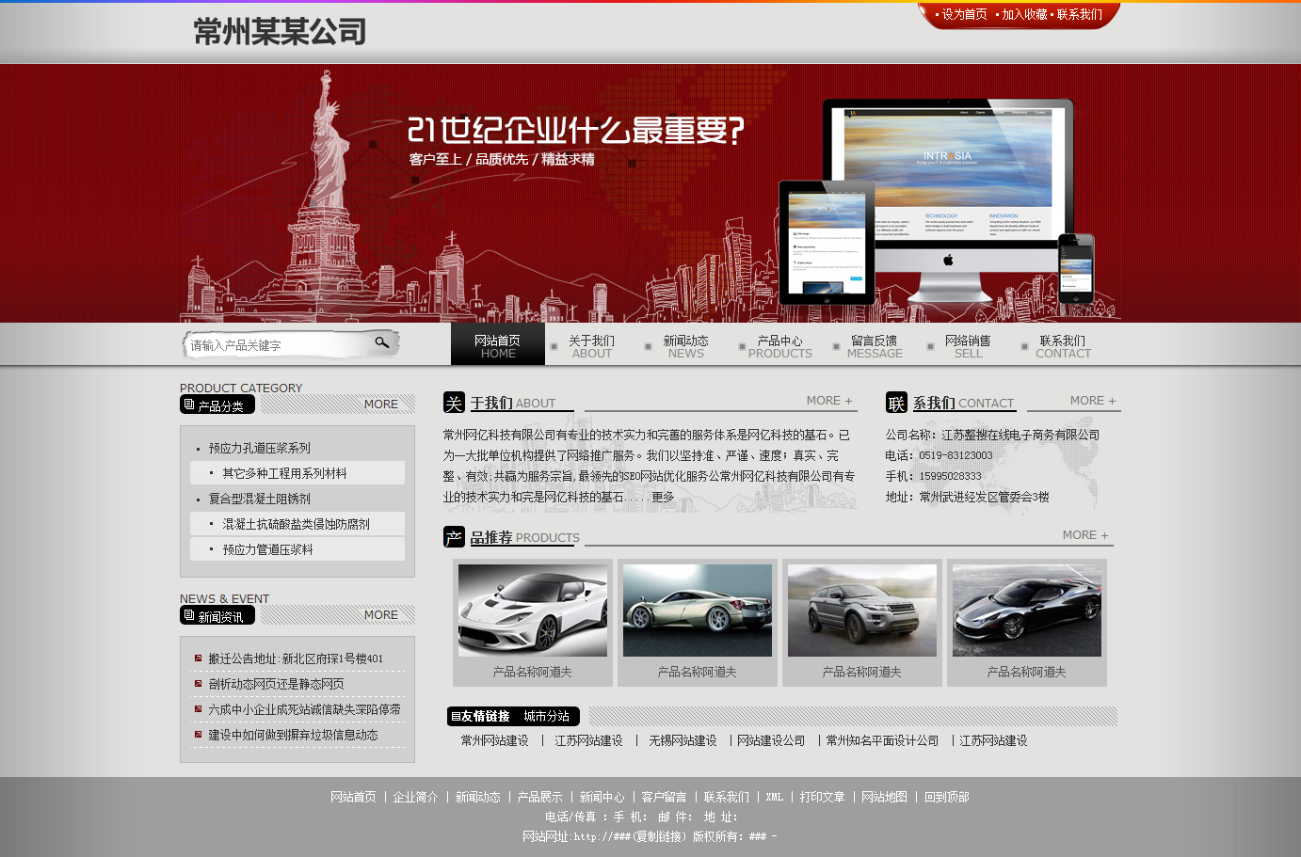Click the 友情链接 list icon
This screenshot has width=1301, height=857.
click(x=456, y=717)
